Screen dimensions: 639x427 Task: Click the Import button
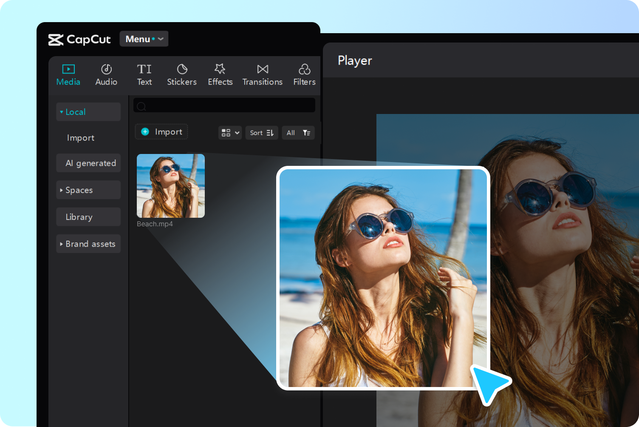(161, 131)
